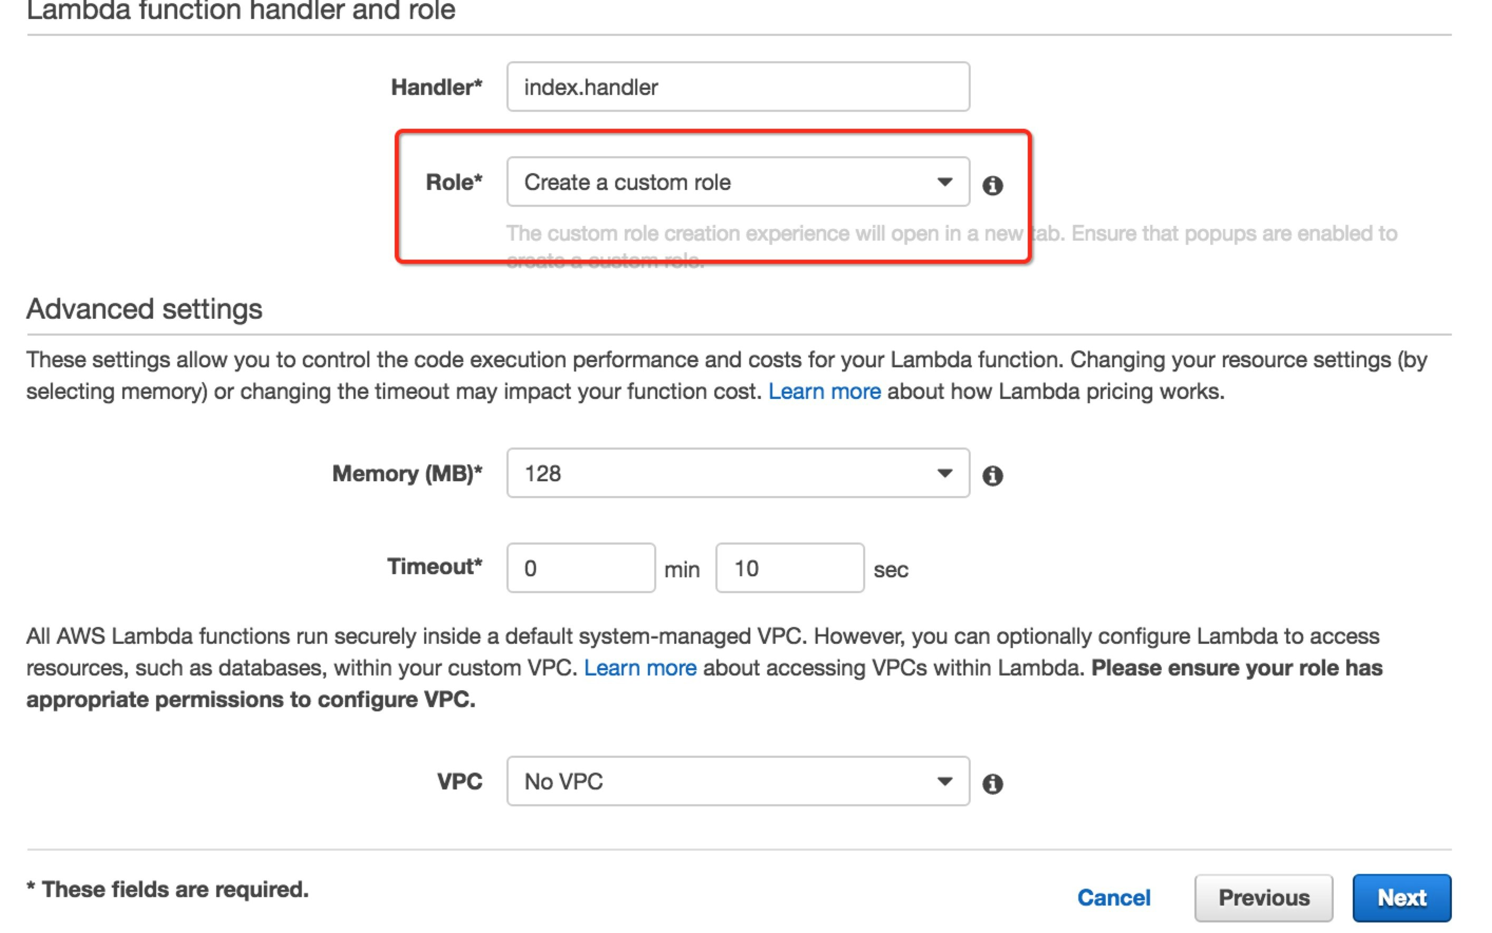1492x933 pixels.
Task: Open the VPC dropdown showing No VPC
Action: click(738, 780)
